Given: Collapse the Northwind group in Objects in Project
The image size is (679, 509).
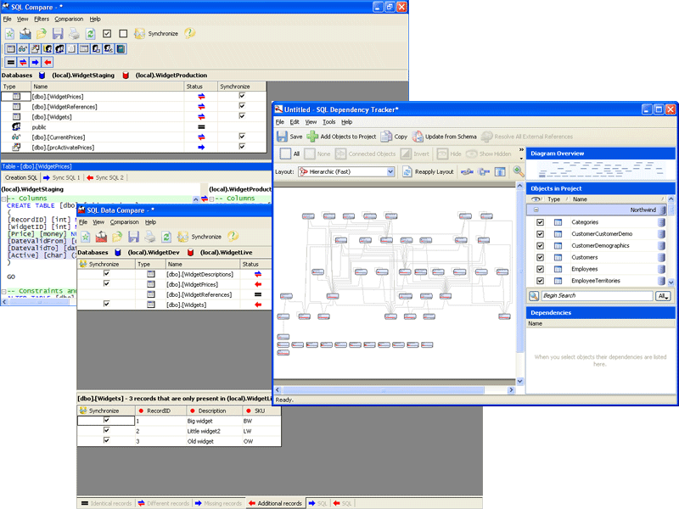Looking at the screenshot, I should pyautogui.click(x=536, y=210).
